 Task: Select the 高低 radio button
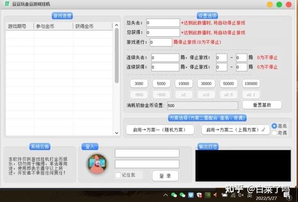(x=274, y=126)
